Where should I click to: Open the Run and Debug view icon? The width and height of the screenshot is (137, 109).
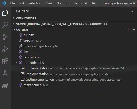click(x=5, y=49)
